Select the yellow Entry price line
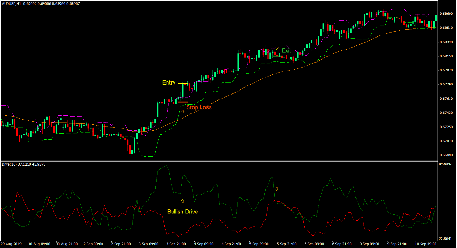Viewport: 457px width, 248px height. [x=182, y=83]
